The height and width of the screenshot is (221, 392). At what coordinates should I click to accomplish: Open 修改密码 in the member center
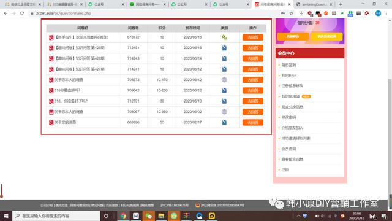click(288, 117)
